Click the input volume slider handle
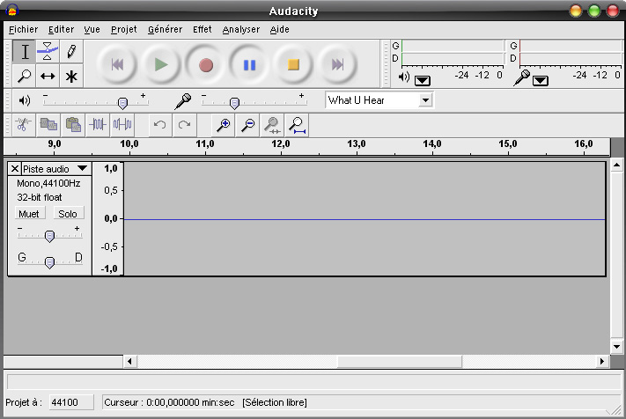 (235, 103)
